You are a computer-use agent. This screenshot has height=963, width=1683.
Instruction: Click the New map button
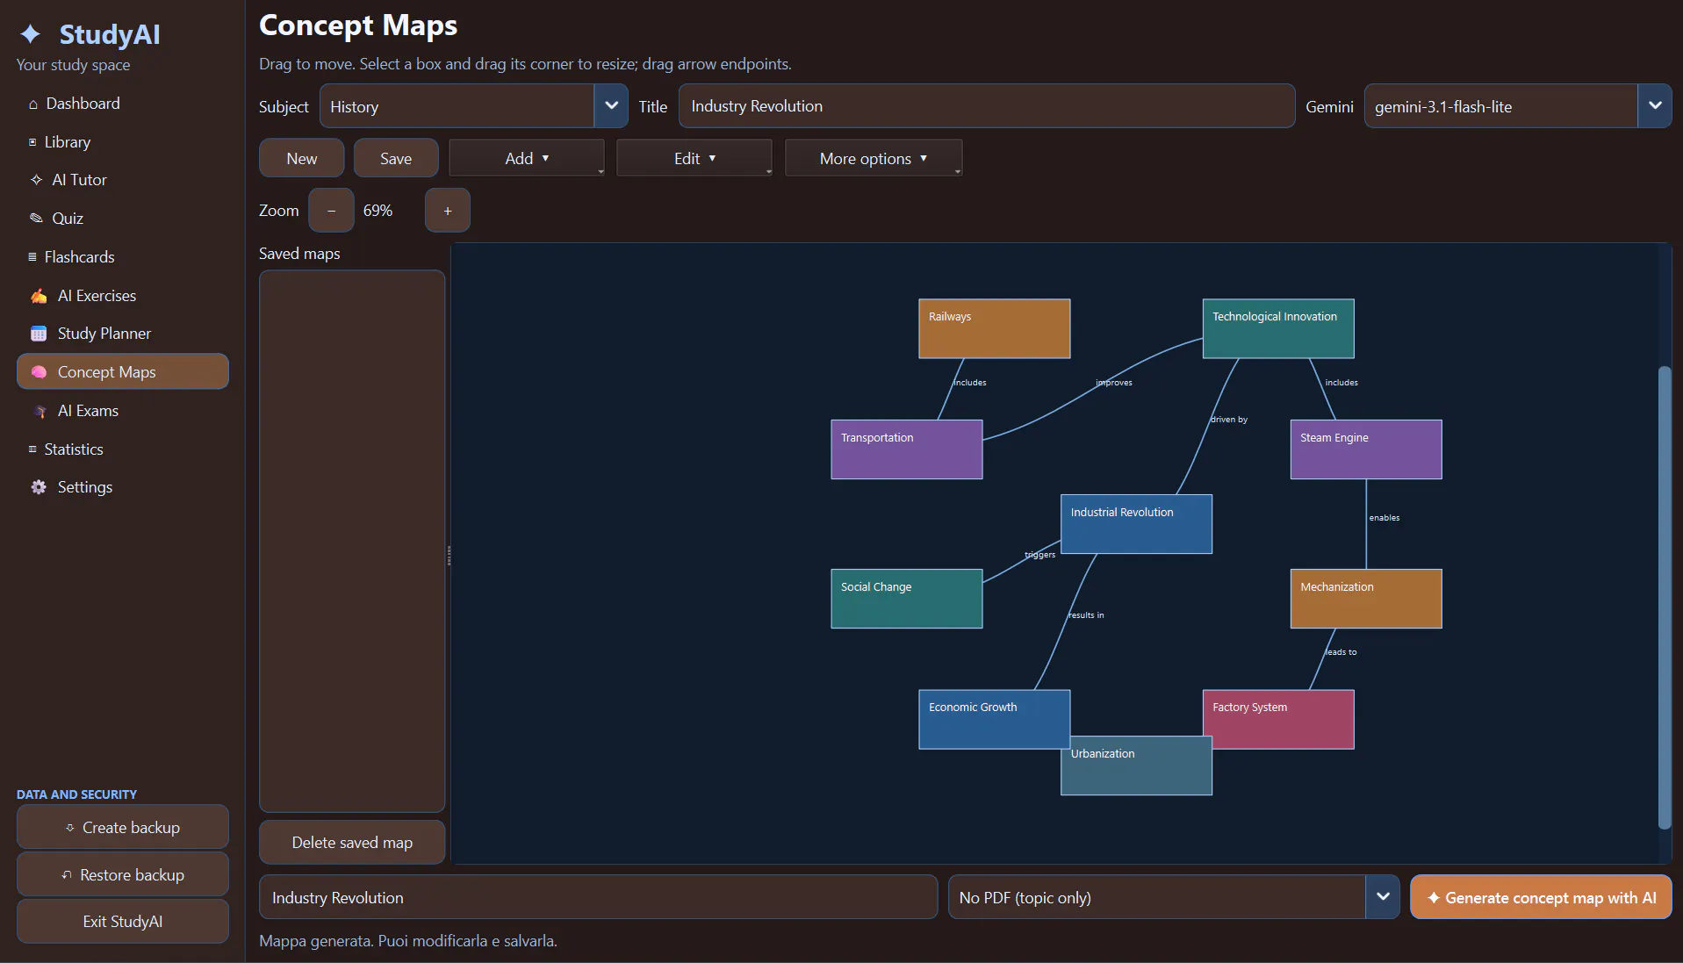(x=301, y=158)
